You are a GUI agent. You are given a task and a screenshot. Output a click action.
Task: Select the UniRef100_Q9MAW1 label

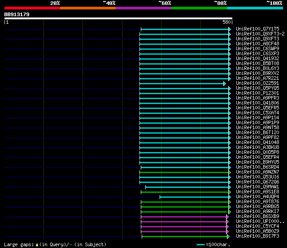pyautogui.click(x=257, y=187)
